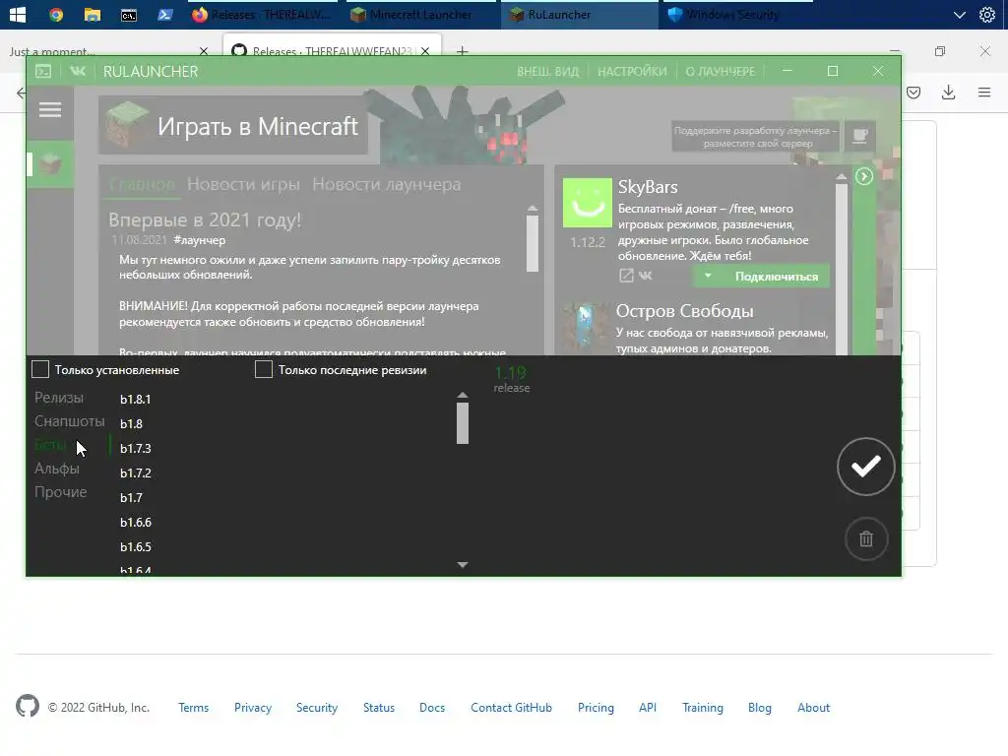Select the Беты version category
Viewport: 1008px width, 756px height.
point(50,445)
